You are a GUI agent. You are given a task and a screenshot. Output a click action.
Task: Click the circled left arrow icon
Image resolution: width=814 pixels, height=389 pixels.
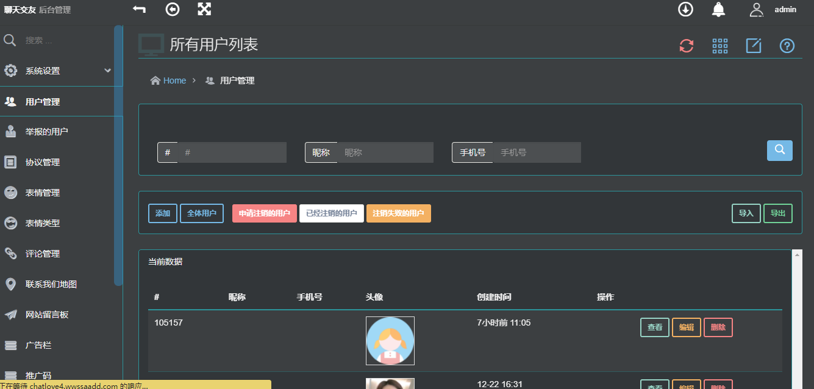coord(173,9)
